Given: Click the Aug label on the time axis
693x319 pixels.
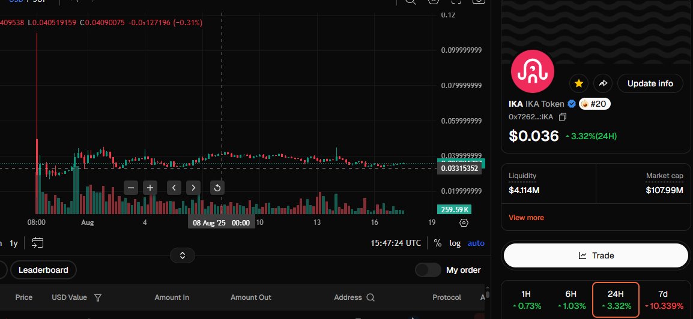Looking at the screenshot, I should tap(88, 223).
